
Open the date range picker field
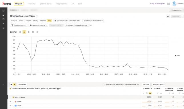click(67, 21)
